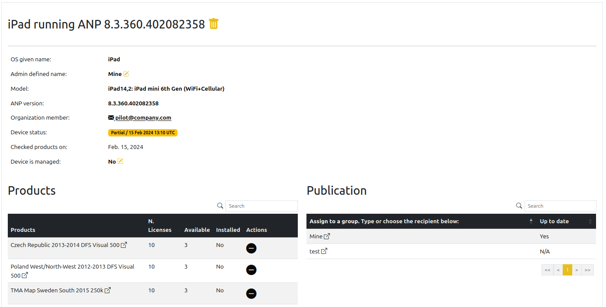The height and width of the screenshot is (307, 606).
Task: Open the Mine group external link icon
Action: [x=327, y=236]
